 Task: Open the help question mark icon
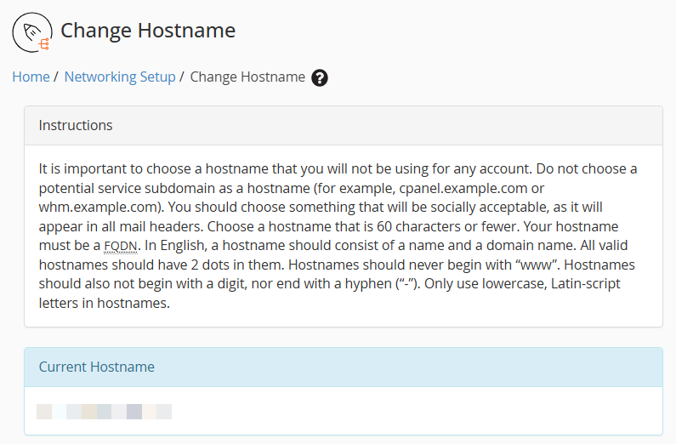[320, 78]
